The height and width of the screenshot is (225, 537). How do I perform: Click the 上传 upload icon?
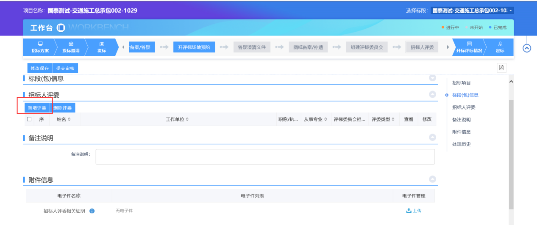pyautogui.click(x=409, y=211)
